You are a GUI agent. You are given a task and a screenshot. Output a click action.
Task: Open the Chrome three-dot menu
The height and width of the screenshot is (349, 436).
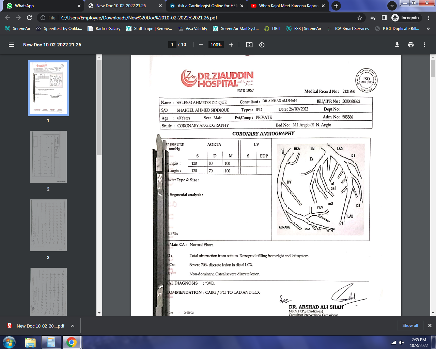pyautogui.click(x=429, y=18)
